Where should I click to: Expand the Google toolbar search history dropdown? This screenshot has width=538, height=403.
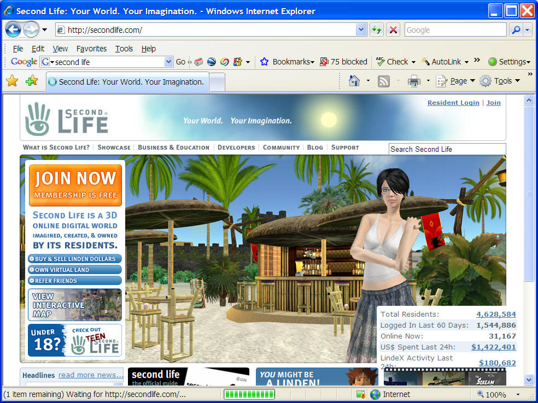pyautogui.click(x=168, y=62)
